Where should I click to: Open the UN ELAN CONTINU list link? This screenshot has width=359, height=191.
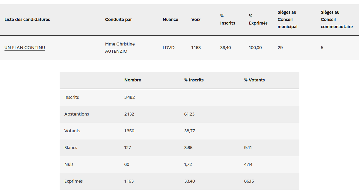(x=25, y=48)
